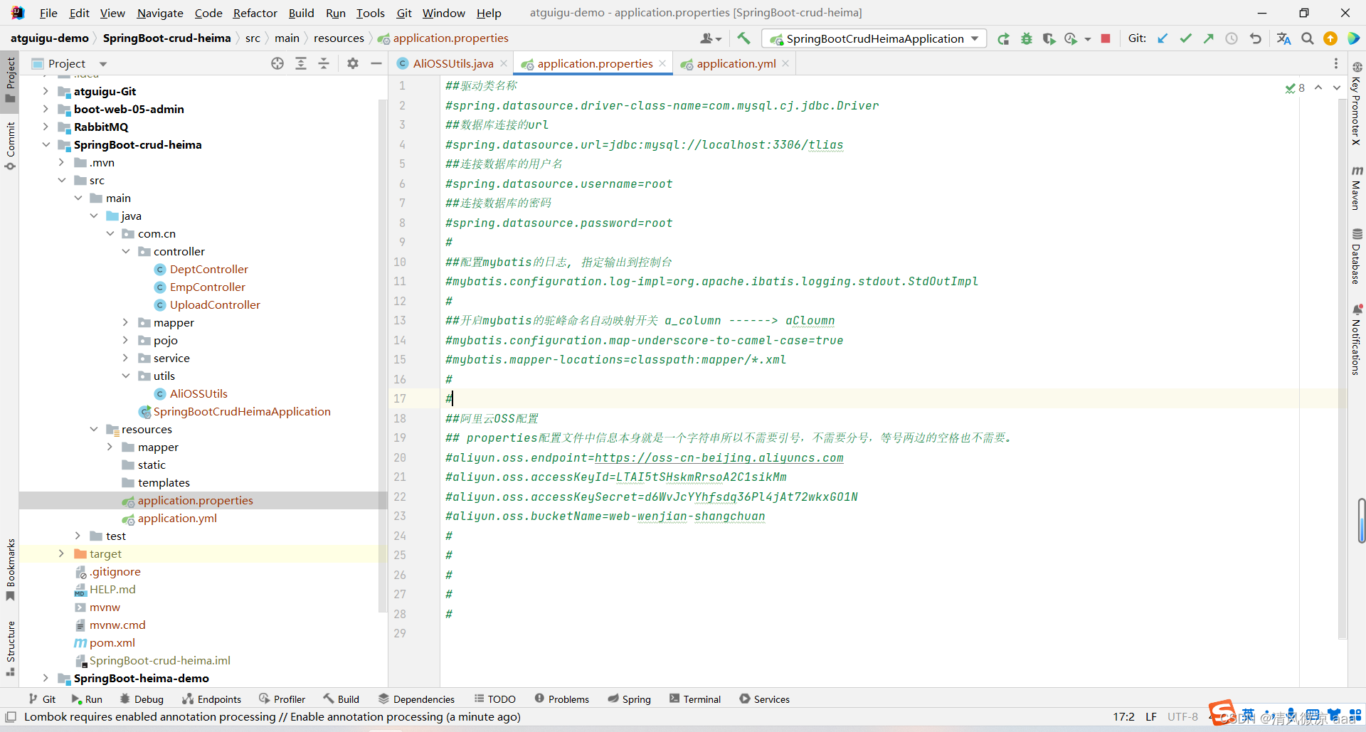Open the Notifications tool window
1366x732 pixels.
(x=1357, y=339)
